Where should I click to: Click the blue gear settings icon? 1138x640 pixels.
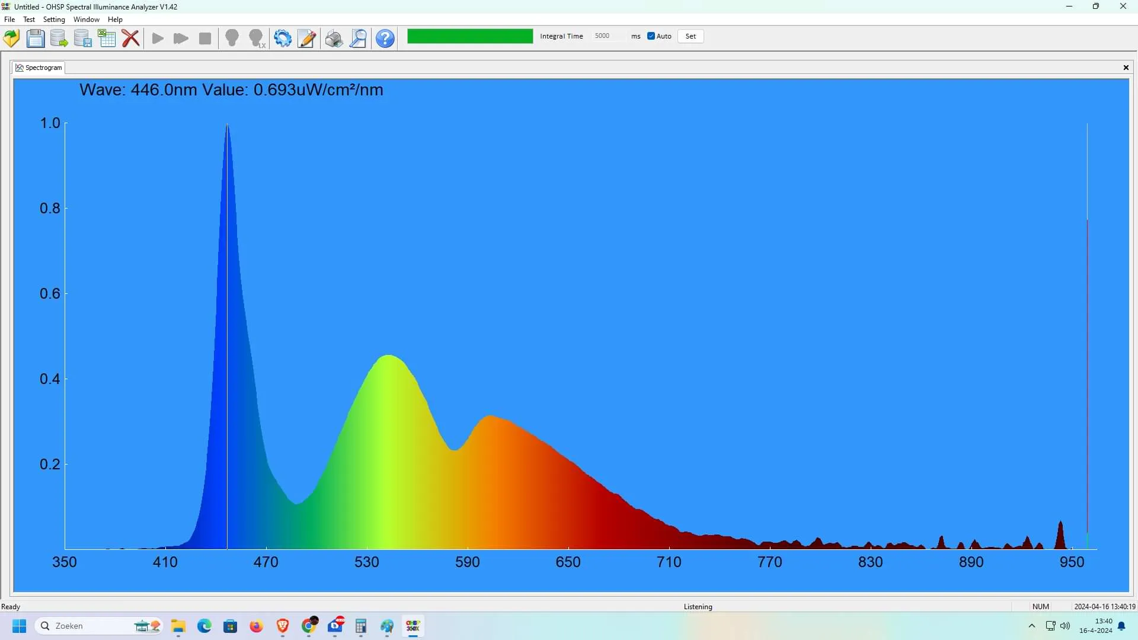(283, 39)
